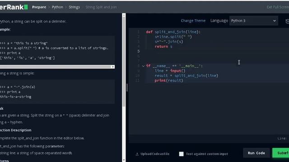Click the green Submit button
The image size is (289, 162).
pos(281,153)
